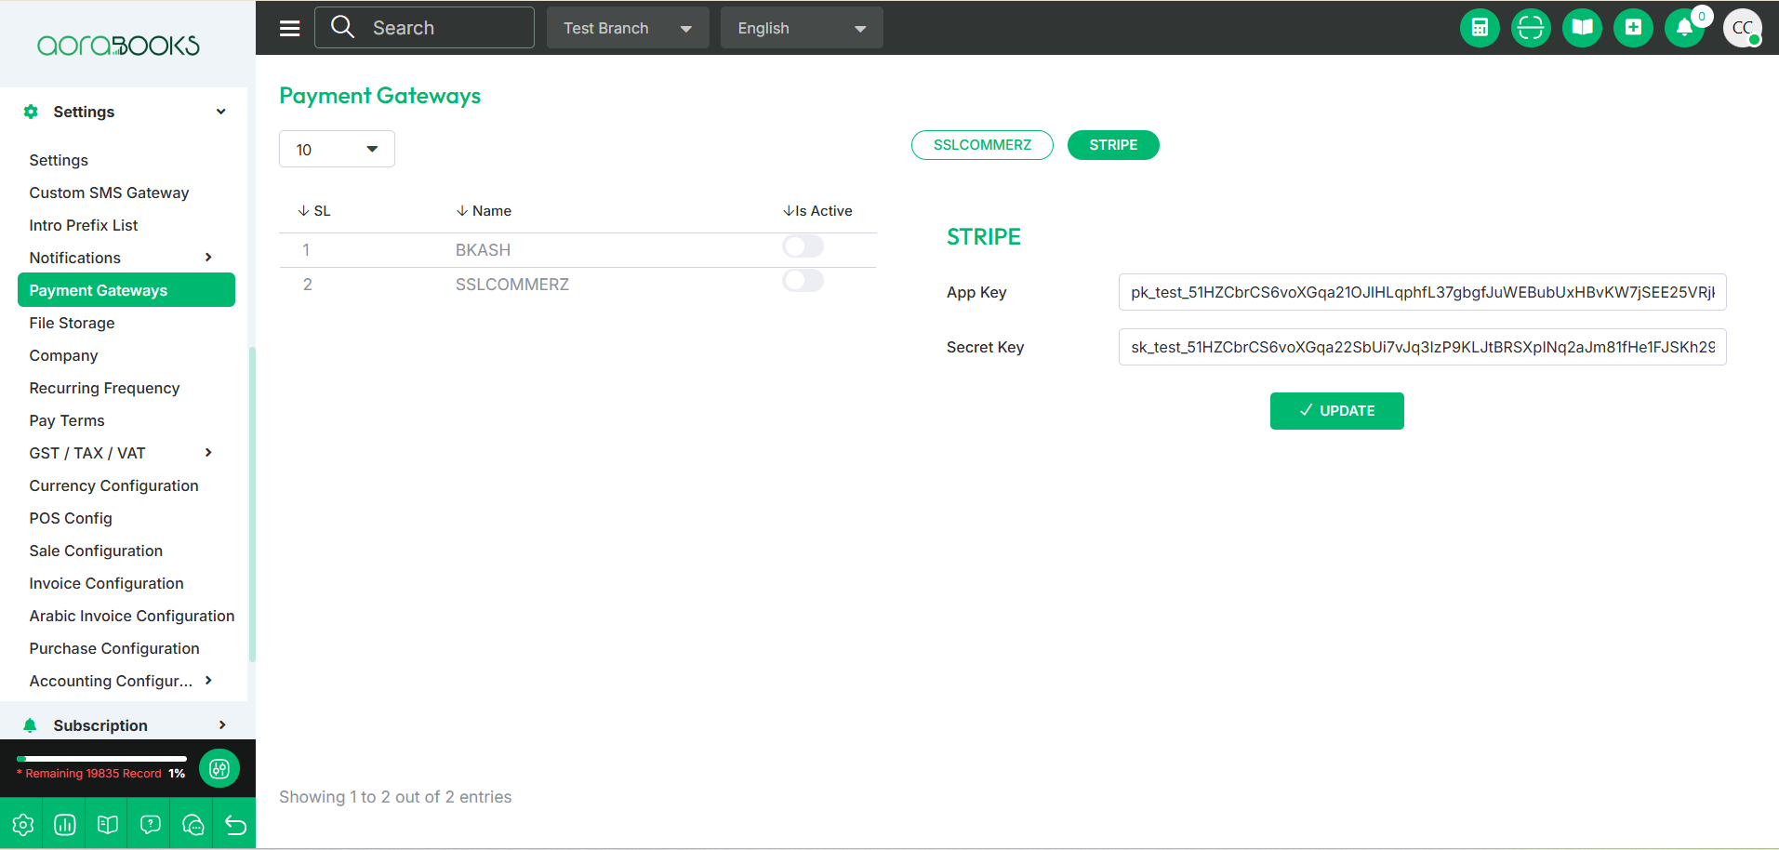1779x850 pixels.
Task: Open Purchase Configuration menu item
Action: (114, 648)
